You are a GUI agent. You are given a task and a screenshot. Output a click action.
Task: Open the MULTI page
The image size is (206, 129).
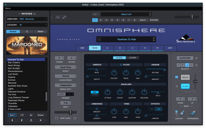[x=143, y=20]
